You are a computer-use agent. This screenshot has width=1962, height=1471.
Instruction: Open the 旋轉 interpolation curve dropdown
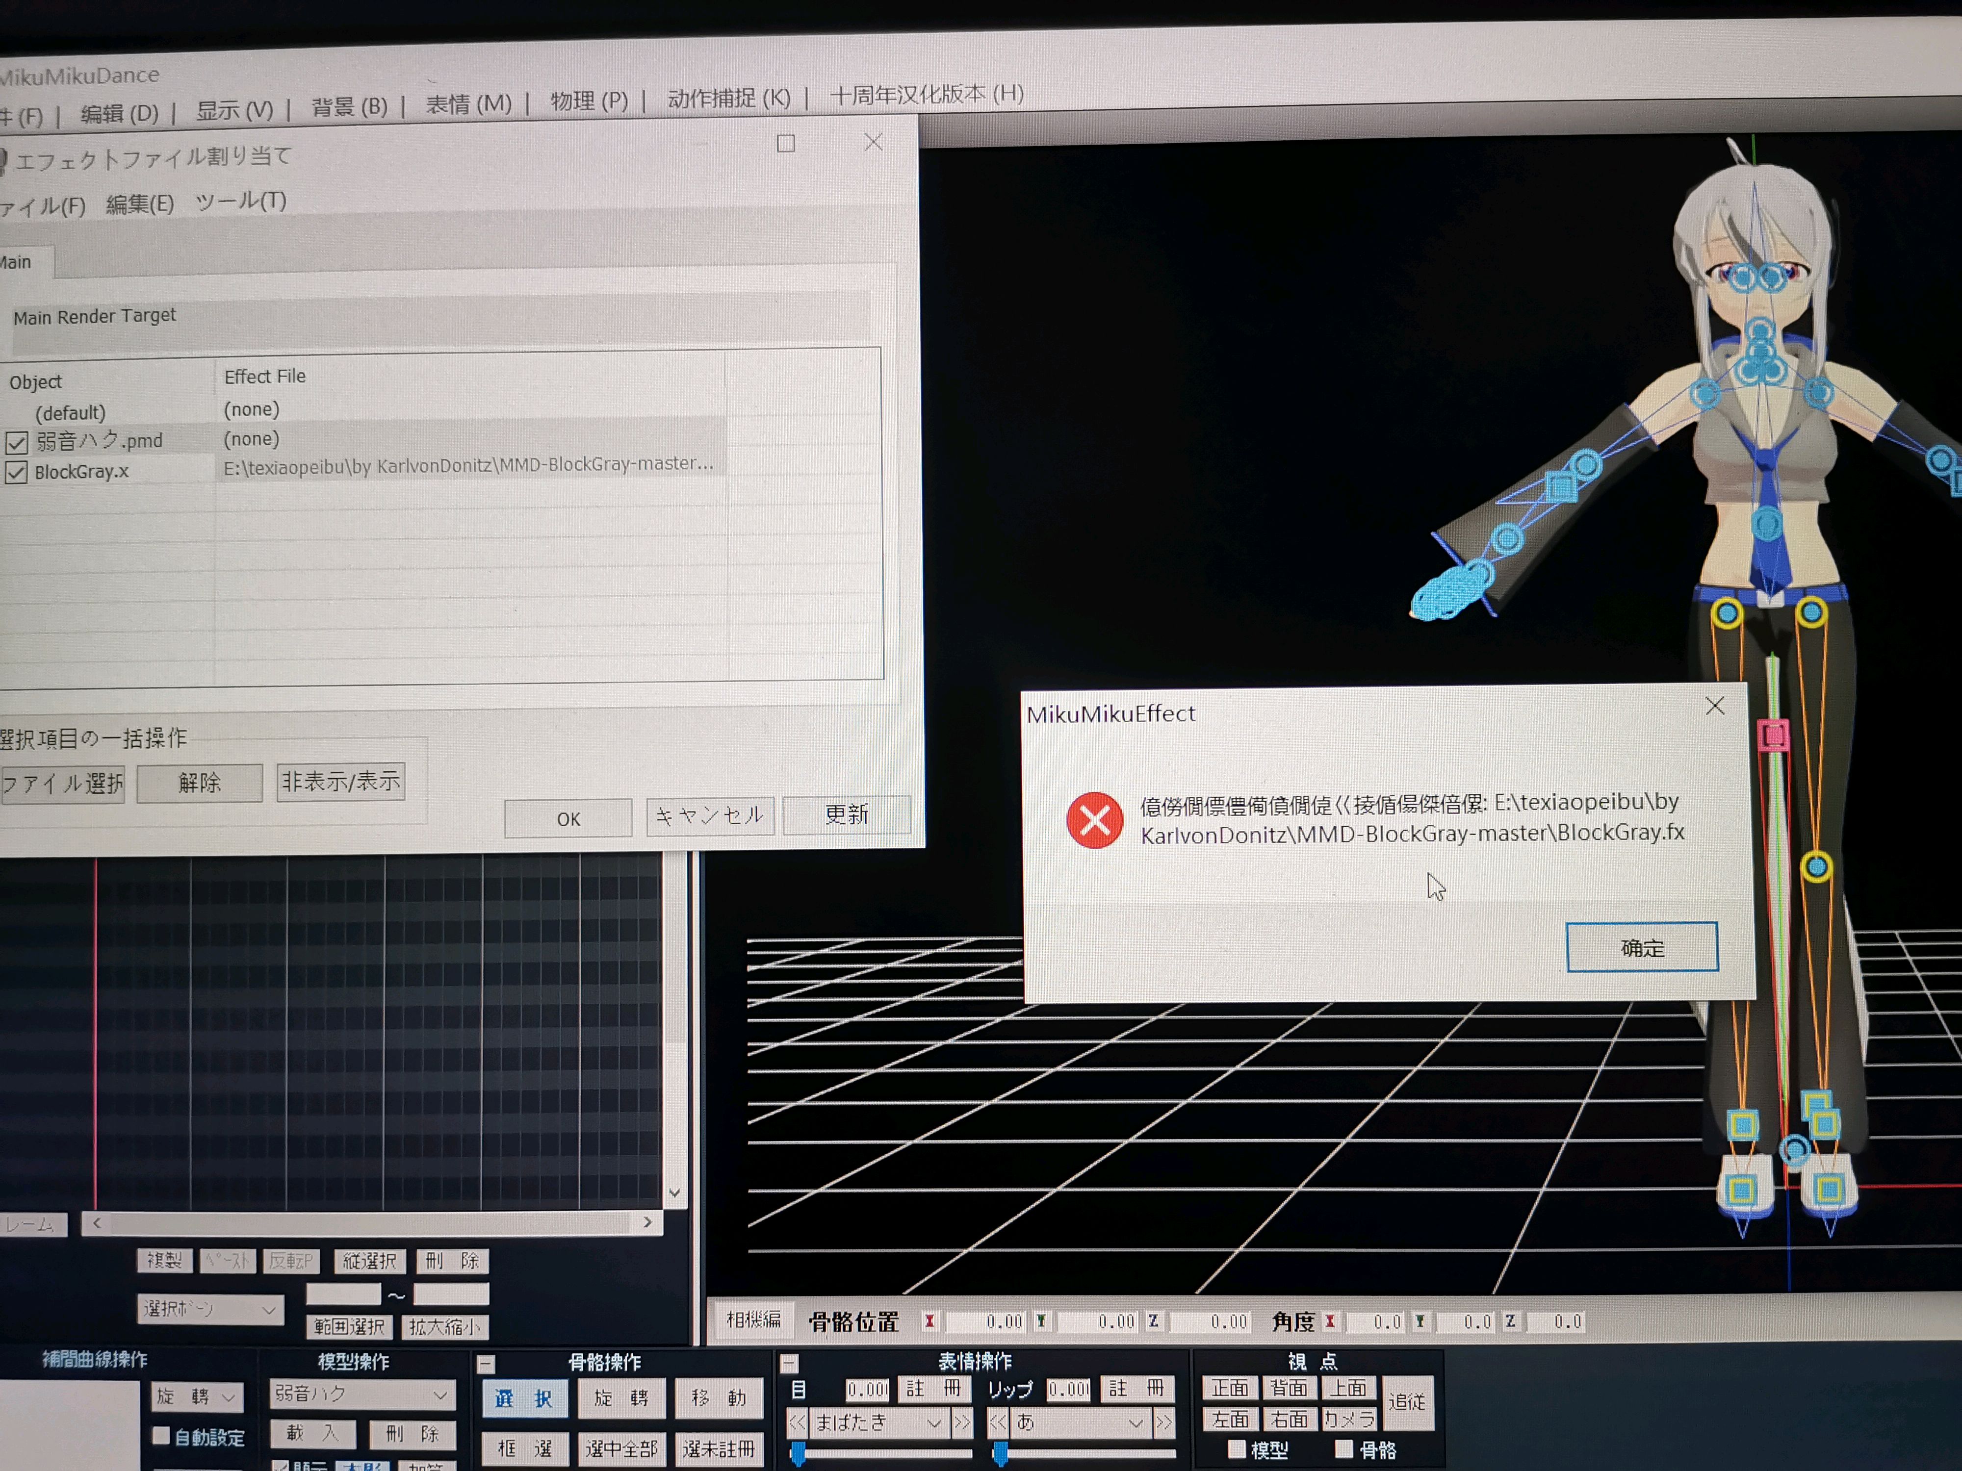coord(197,1397)
